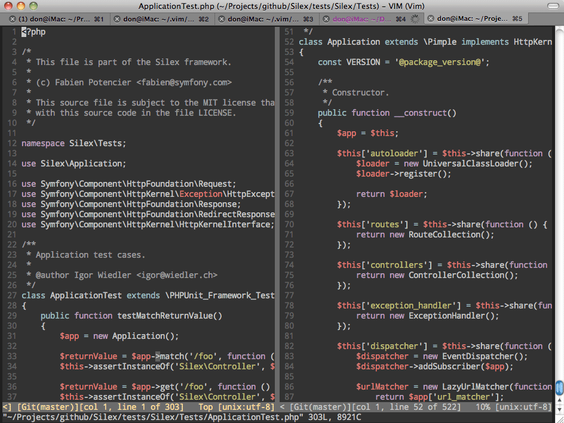Image resolution: width=564 pixels, height=423 pixels.
Task: Click the scrollbar down arrow
Action: click(x=559, y=409)
